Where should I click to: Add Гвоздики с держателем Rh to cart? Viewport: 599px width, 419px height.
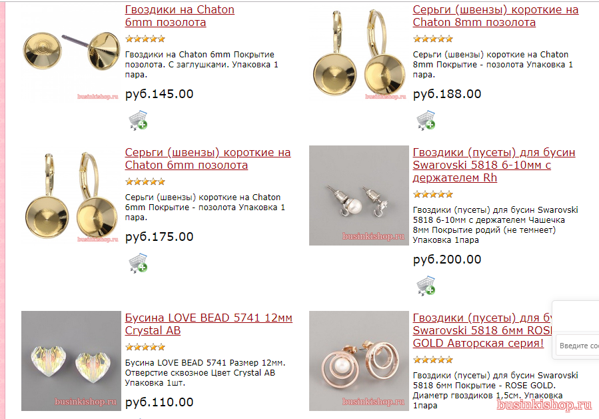click(426, 286)
